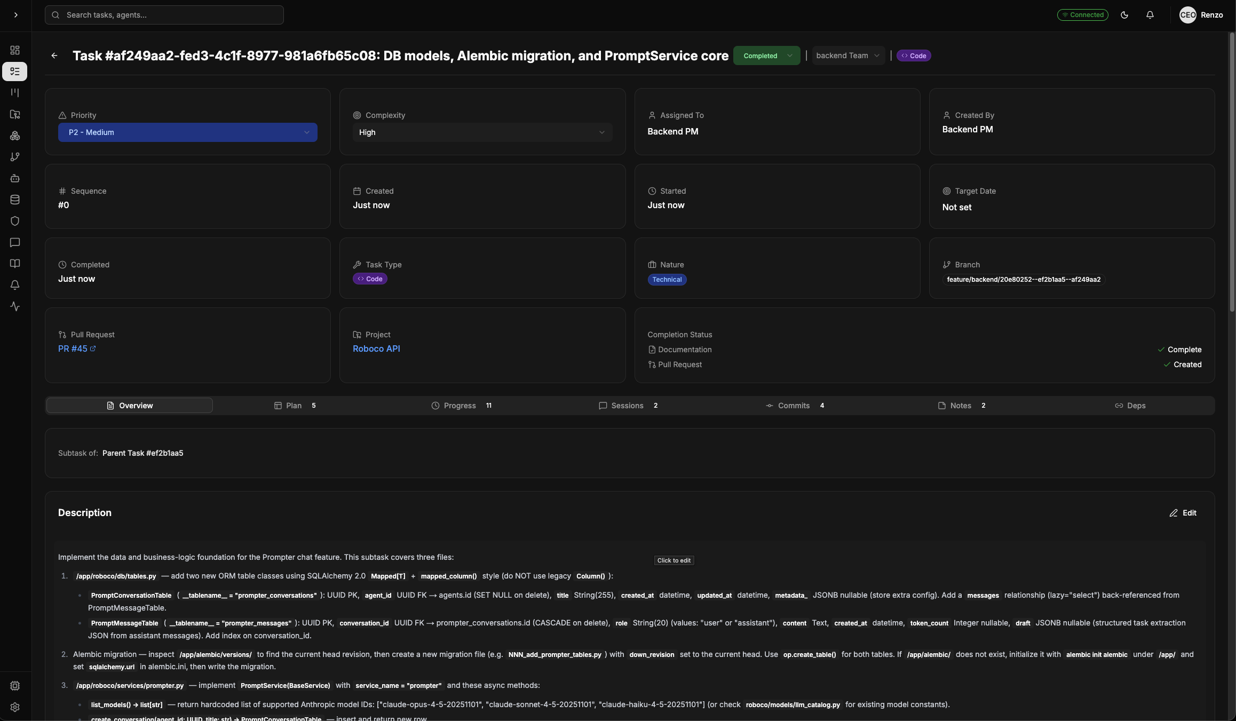Open the tasks checklist icon in sidebar
Image resolution: width=1236 pixels, height=721 pixels.
tap(15, 72)
